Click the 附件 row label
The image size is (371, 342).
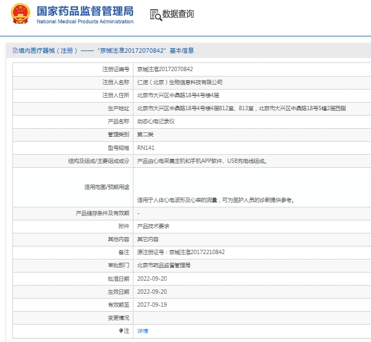coord(124,226)
